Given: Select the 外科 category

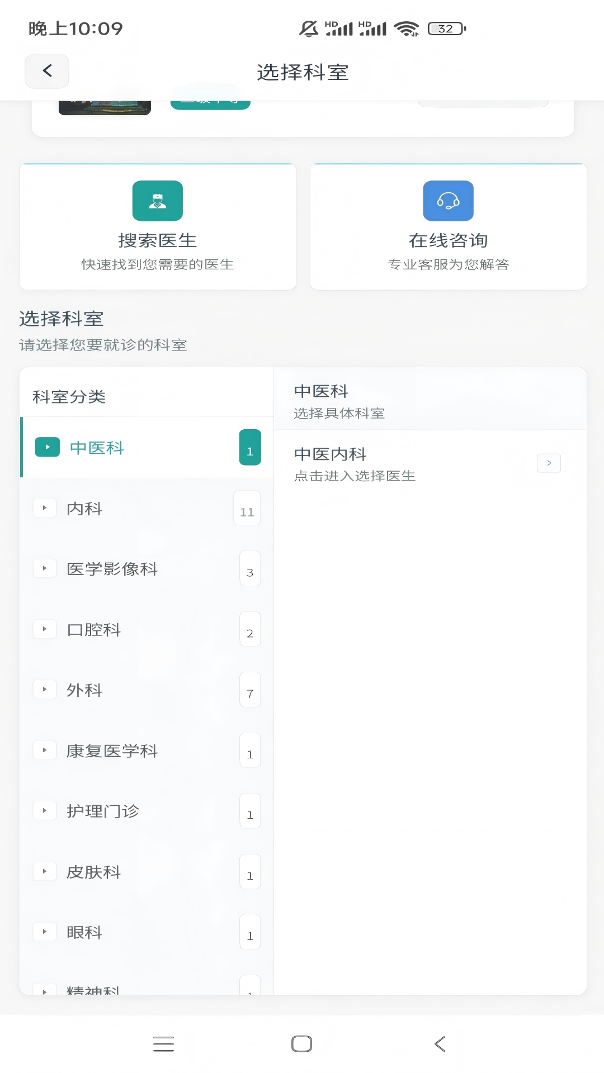Looking at the screenshot, I should [147, 690].
